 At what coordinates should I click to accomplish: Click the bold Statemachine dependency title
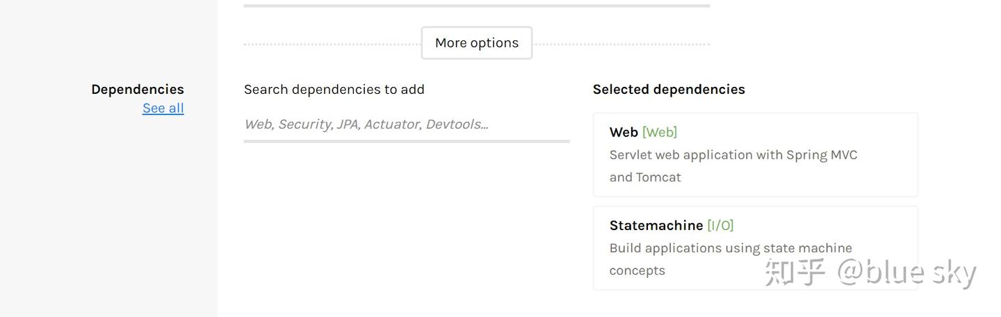656,225
